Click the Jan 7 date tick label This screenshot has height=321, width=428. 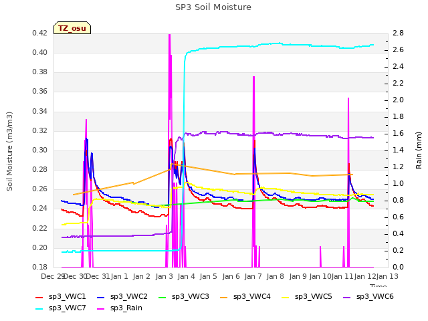point(253,276)
